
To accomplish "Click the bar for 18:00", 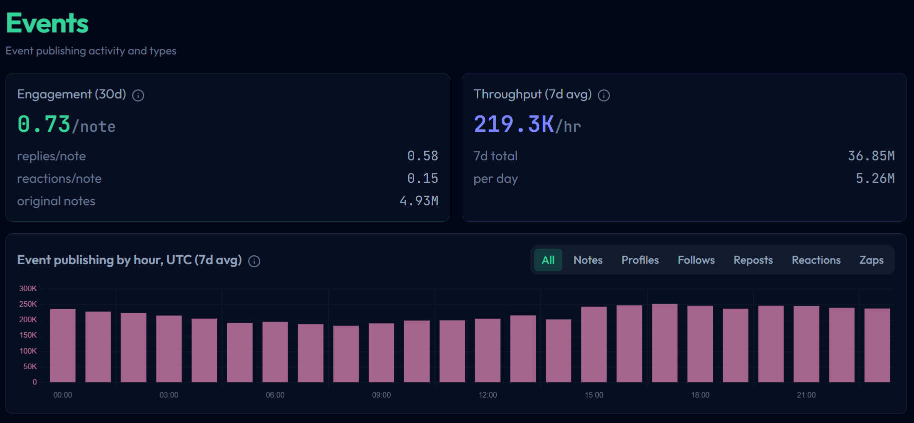I will pyautogui.click(x=700, y=344).
